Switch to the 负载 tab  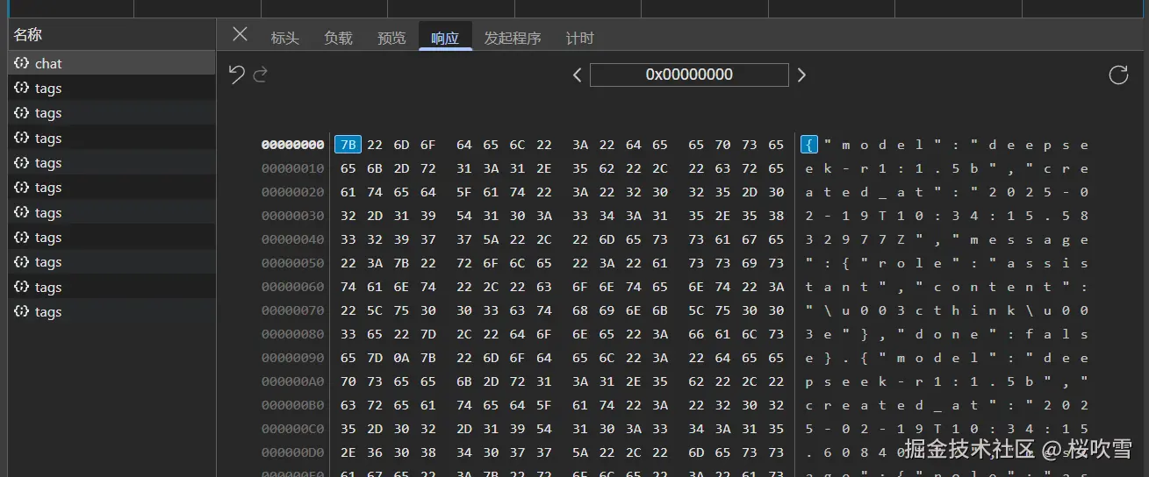click(x=338, y=39)
